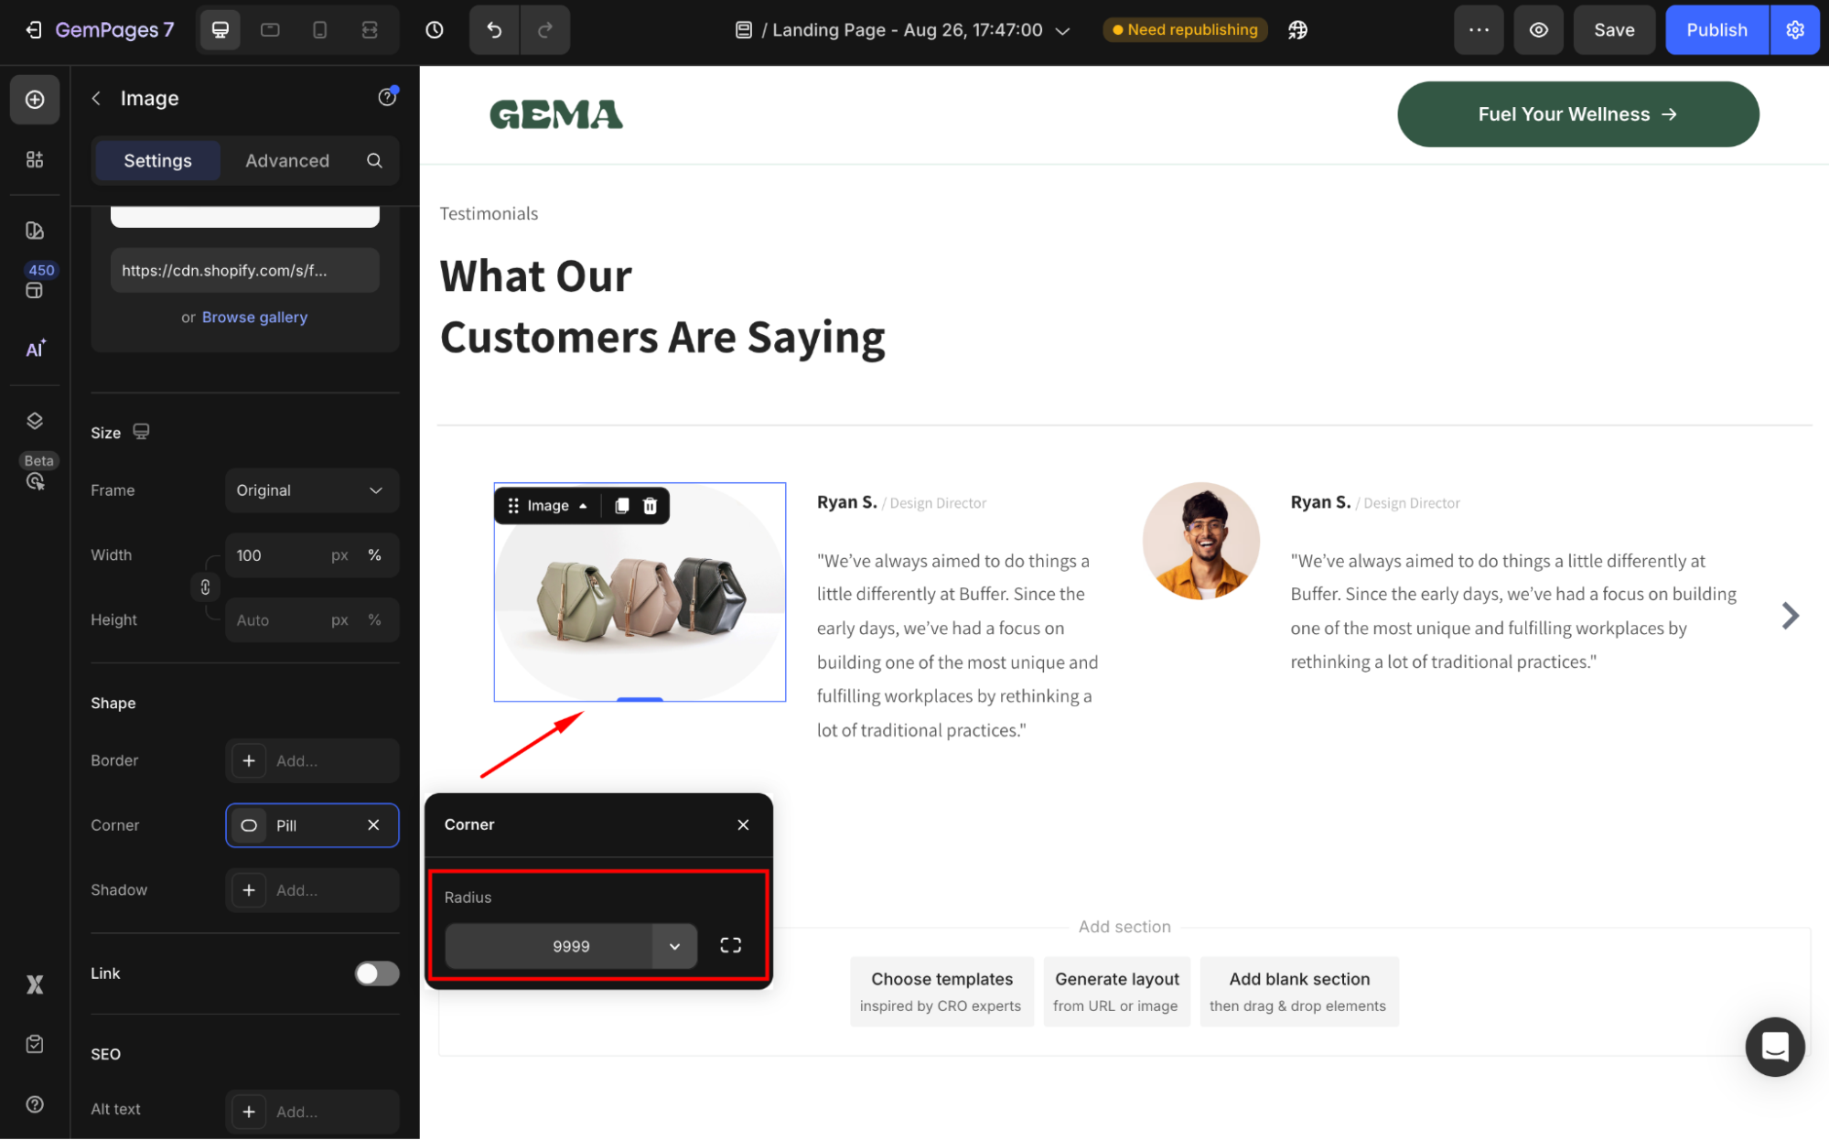This screenshot has width=1829, height=1140.
Task: Click the Publish button
Action: [x=1716, y=30]
